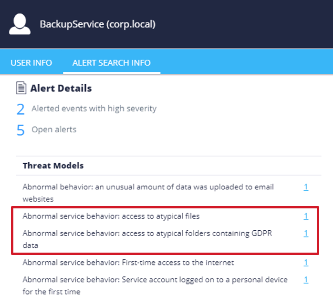
Task: Click the BackupService (corp.local) account title
Action: [x=98, y=24]
